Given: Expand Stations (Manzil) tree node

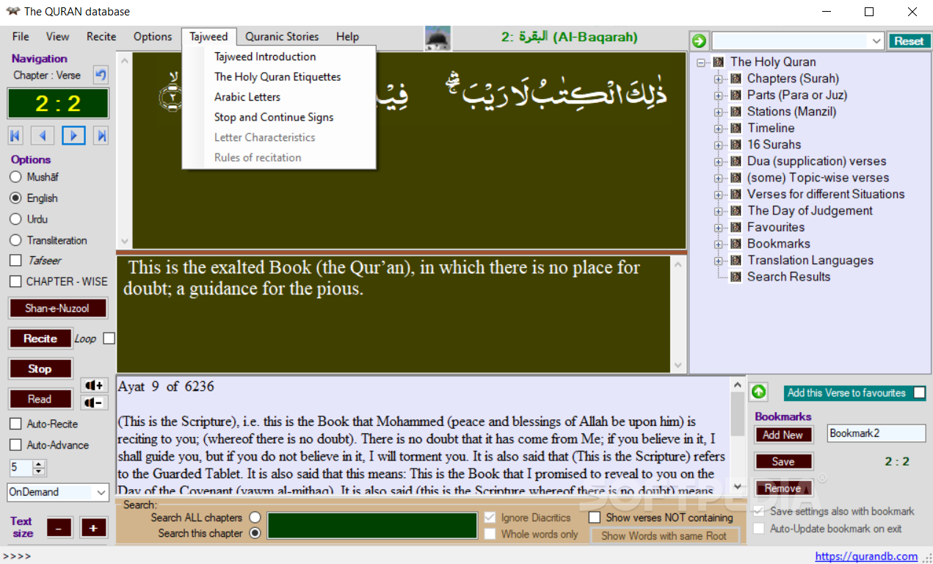Looking at the screenshot, I should pos(719,112).
